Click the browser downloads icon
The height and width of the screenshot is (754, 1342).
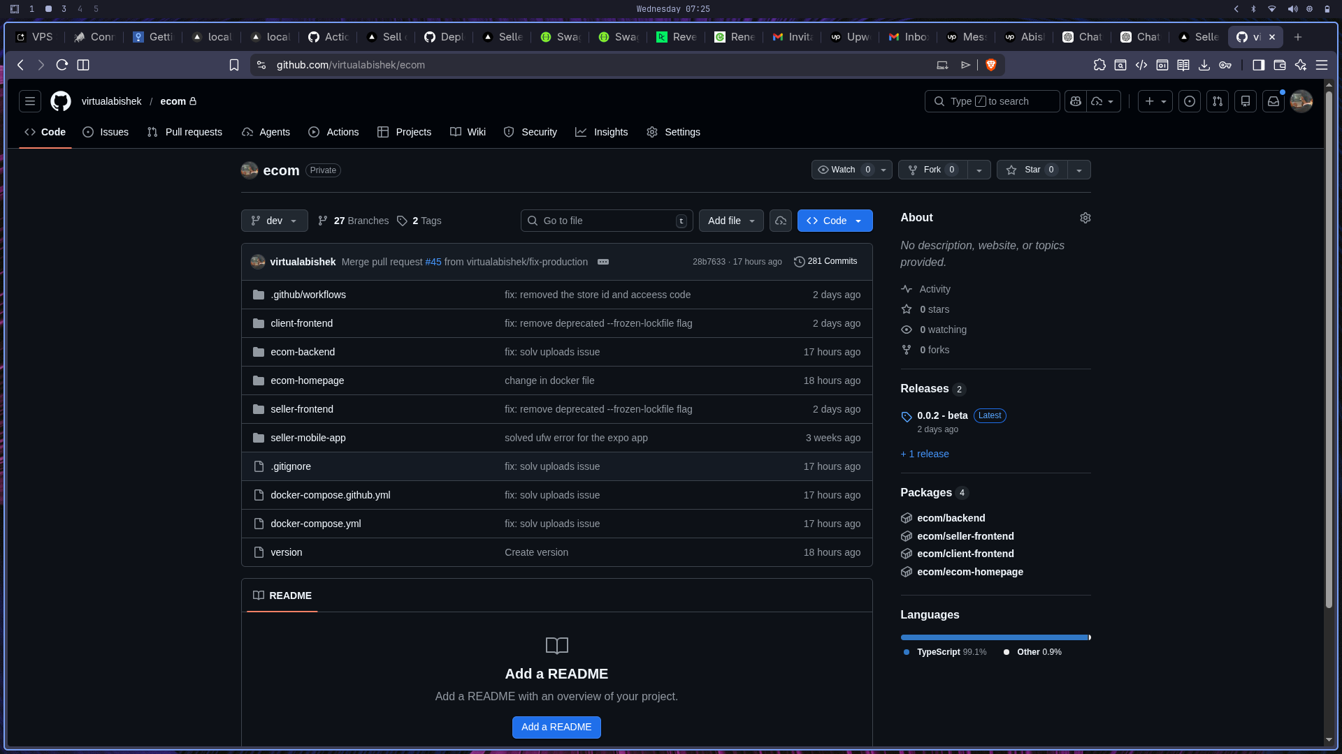[1204, 65]
